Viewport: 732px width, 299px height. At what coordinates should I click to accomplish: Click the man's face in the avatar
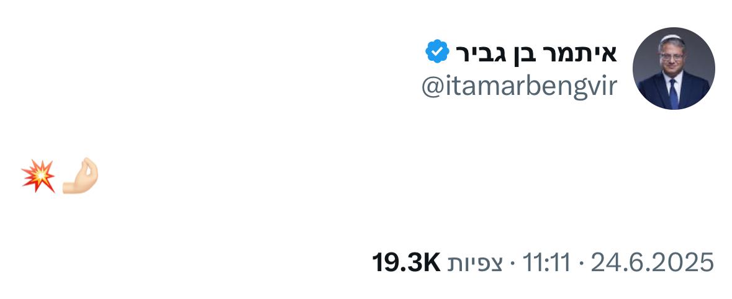tap(674, 60)
